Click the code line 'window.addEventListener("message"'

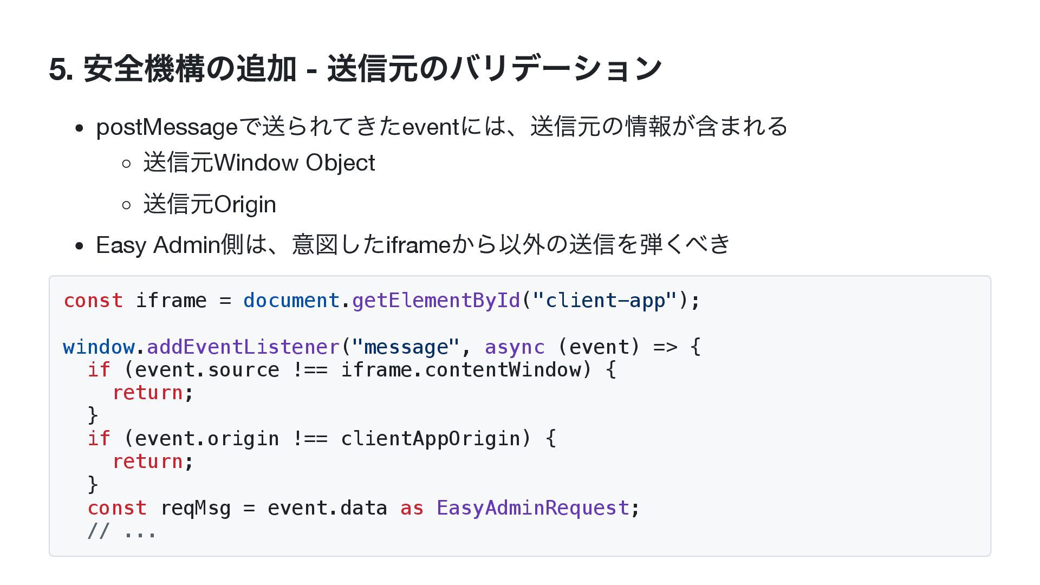point(382,347)
